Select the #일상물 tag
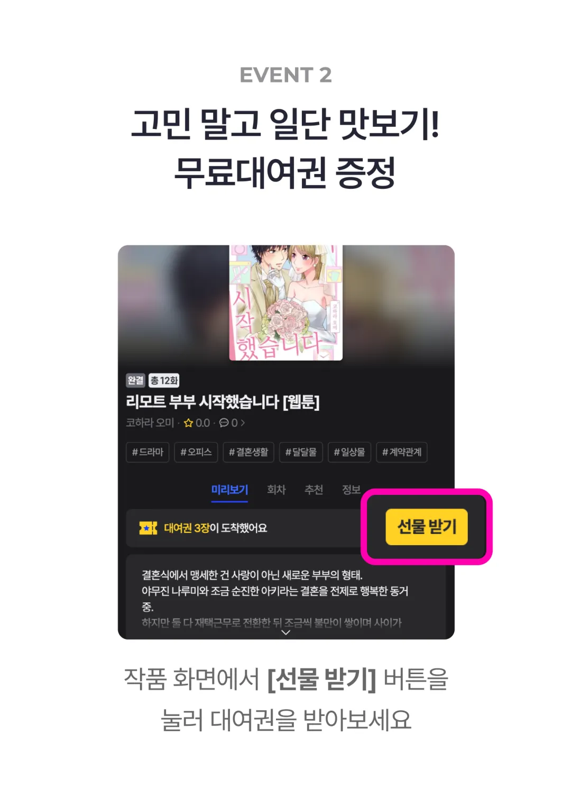The image size is (571, 810). tap(349, 452)
